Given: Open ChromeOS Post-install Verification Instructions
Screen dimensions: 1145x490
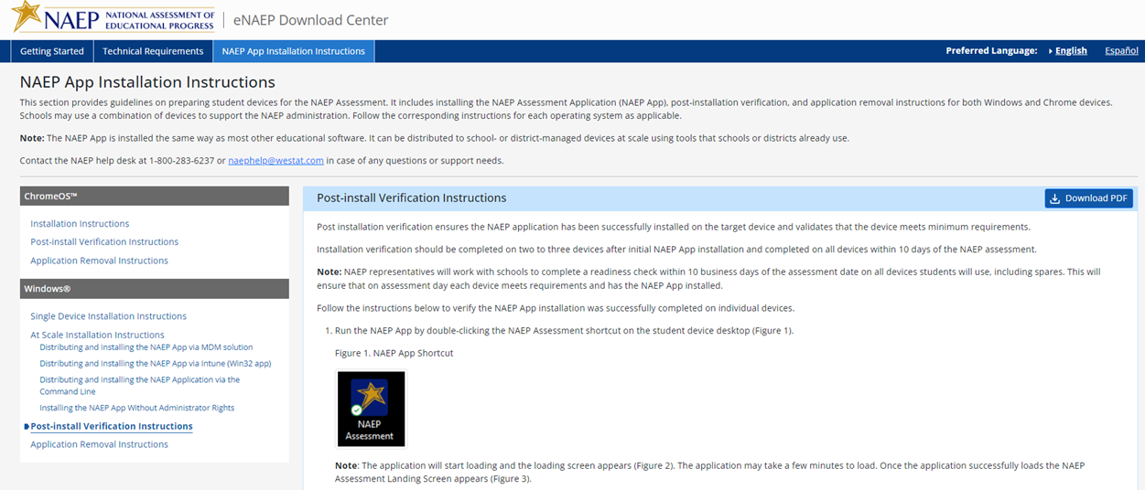Looking at the screenshot, I should click(104, 242).
